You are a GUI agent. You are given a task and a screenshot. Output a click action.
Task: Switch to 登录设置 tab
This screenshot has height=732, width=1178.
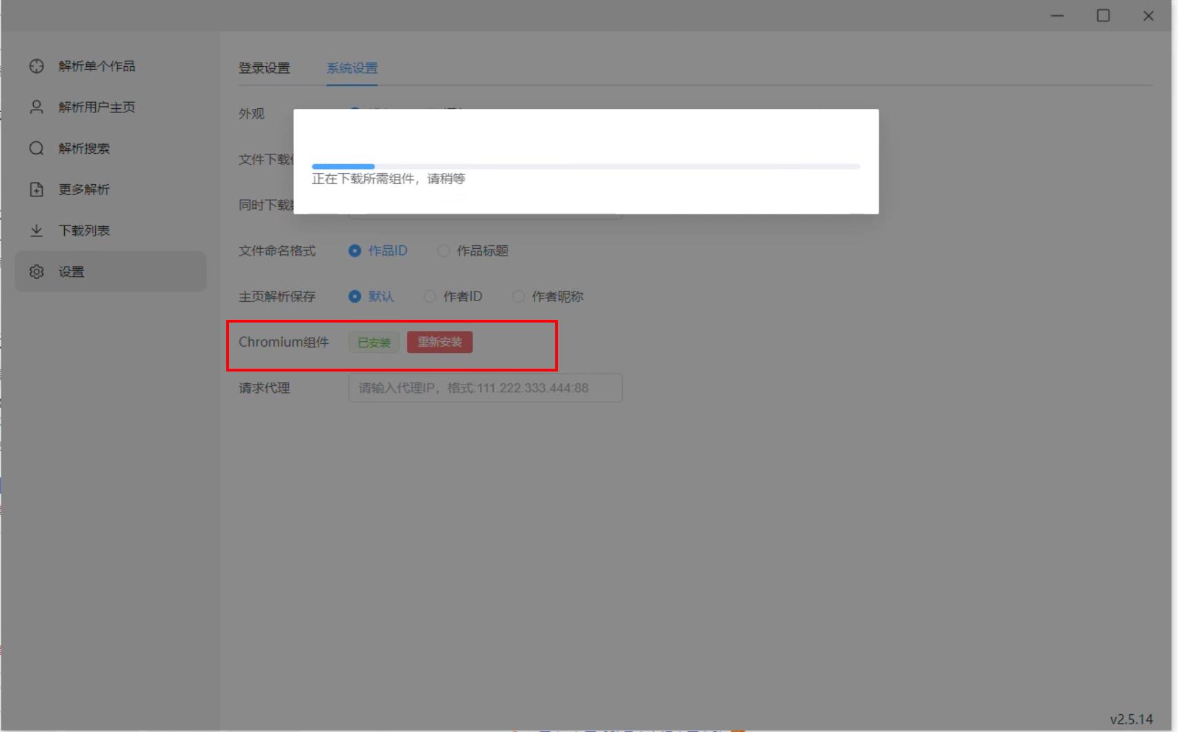pyautogui.click(x=264, y=68)
